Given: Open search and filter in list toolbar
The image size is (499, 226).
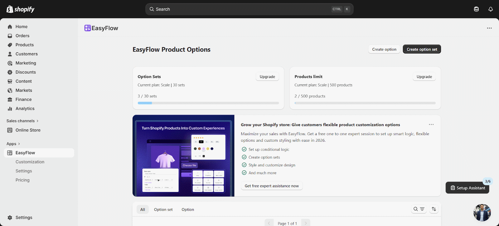Looking at the screenshot, I should point(419,209).
